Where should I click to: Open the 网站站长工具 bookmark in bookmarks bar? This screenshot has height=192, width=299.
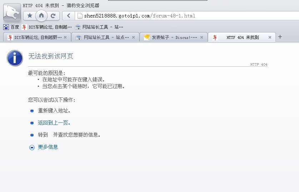click(x=99, y=27)
